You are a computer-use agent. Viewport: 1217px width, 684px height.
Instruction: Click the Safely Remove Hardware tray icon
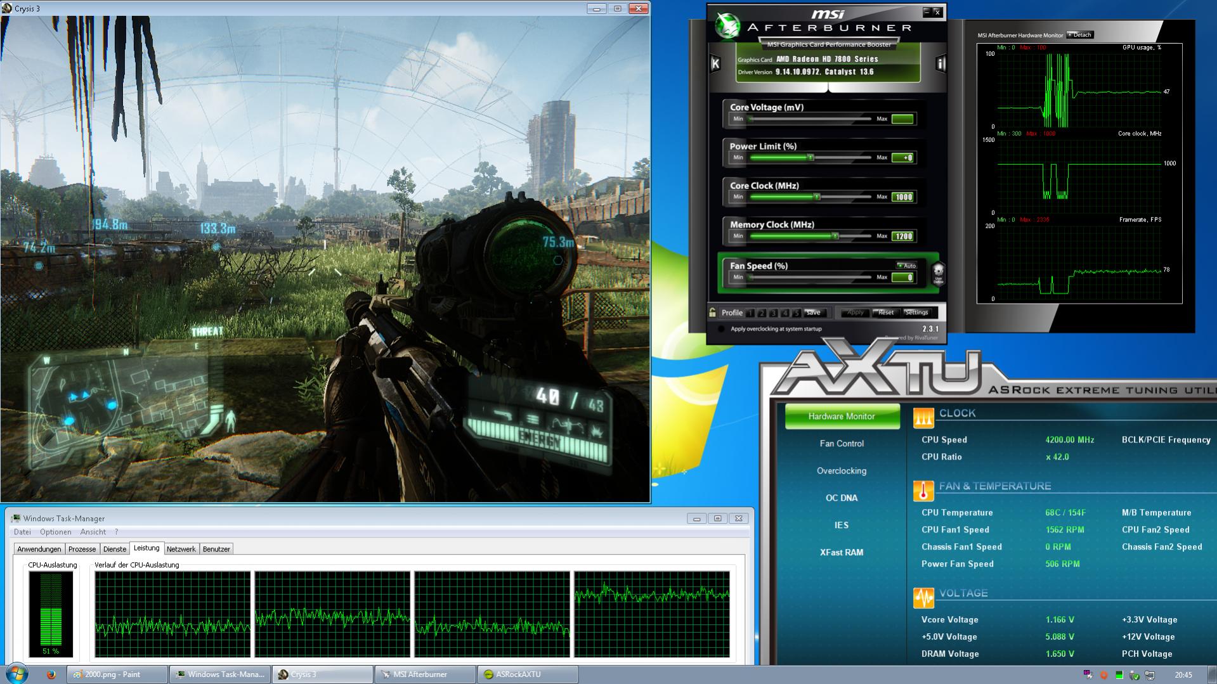1135,675
